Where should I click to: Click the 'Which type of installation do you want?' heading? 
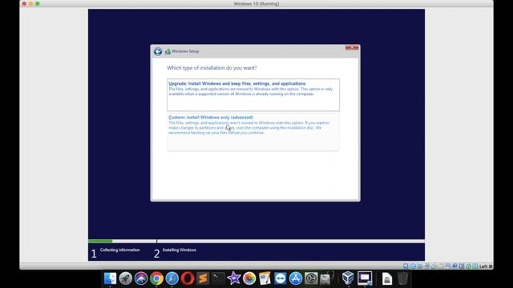tap(212, 68)
